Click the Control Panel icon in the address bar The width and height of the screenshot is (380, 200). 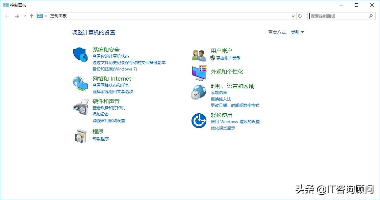tap(40, 16)
